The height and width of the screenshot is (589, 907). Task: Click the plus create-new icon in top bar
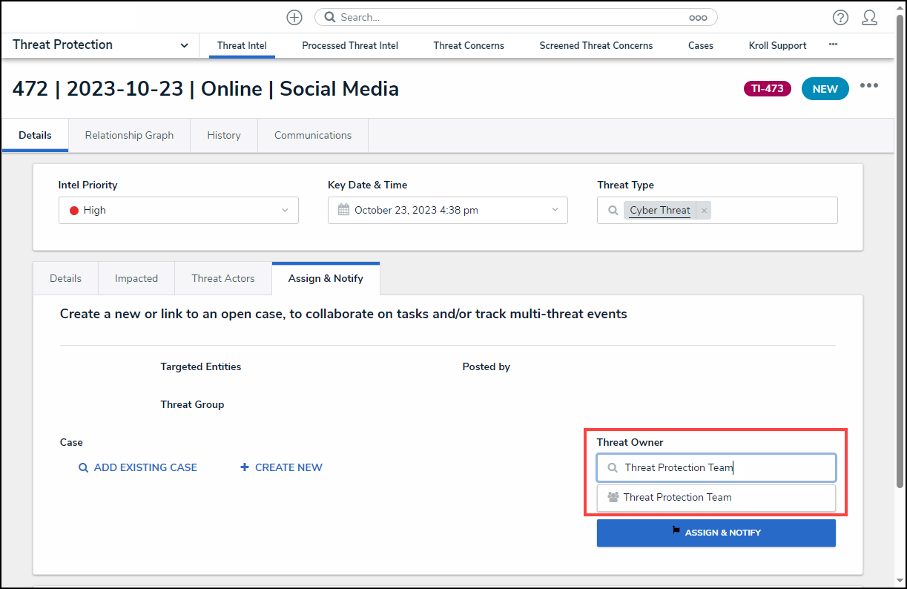click(294, 17)
